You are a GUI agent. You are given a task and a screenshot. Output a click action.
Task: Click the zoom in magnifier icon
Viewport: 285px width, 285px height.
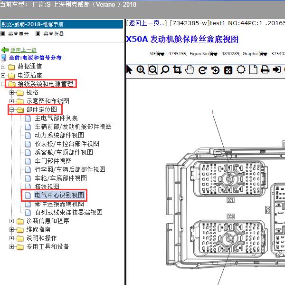141,70
